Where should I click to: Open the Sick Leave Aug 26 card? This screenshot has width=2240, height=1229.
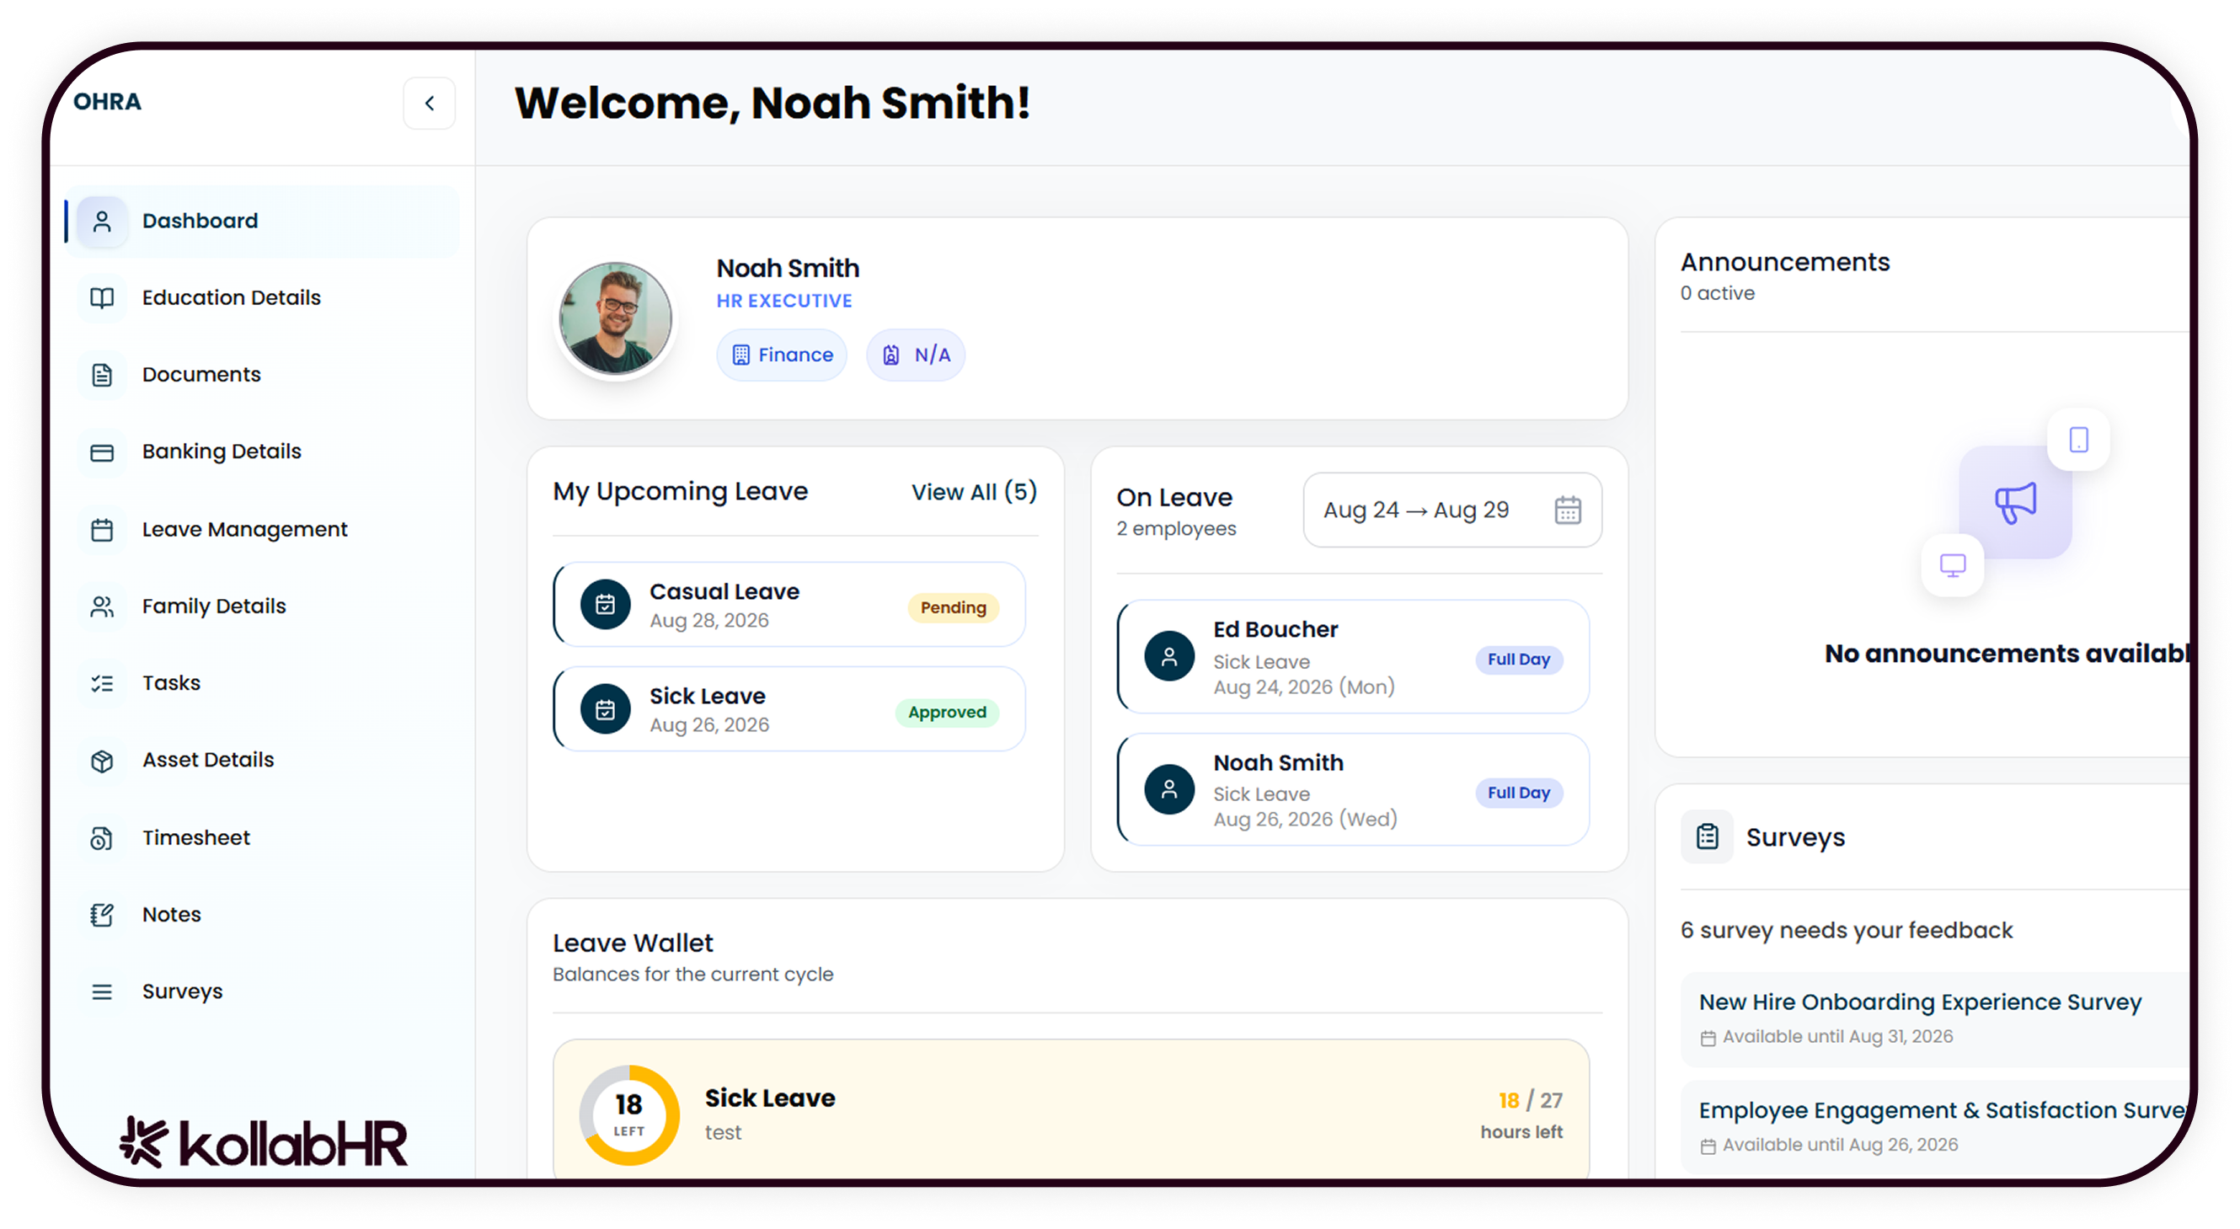click(x=789, y=709)
